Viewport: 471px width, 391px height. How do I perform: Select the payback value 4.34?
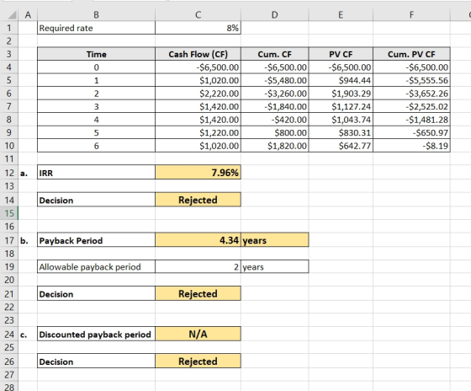pos(198,240)
